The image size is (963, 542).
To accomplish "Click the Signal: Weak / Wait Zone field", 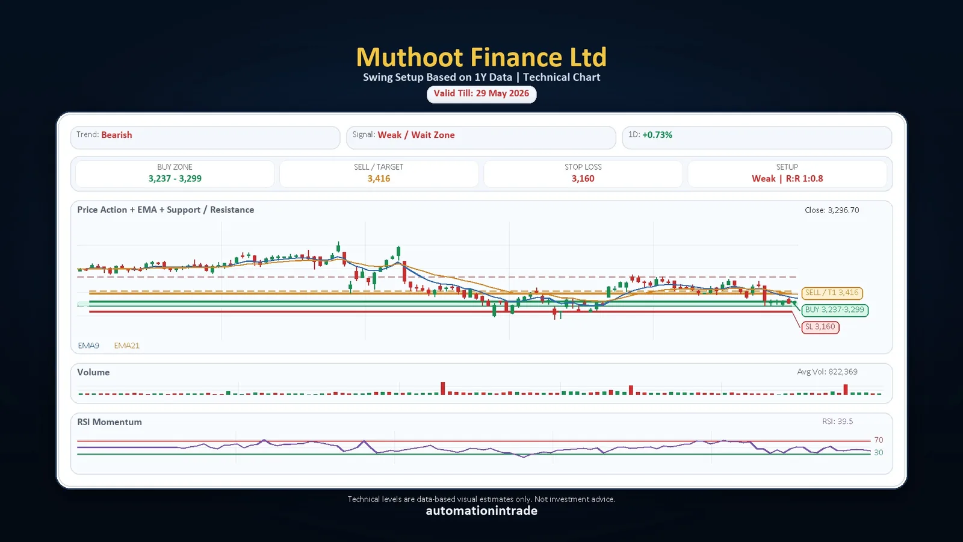I will point(481,137).
